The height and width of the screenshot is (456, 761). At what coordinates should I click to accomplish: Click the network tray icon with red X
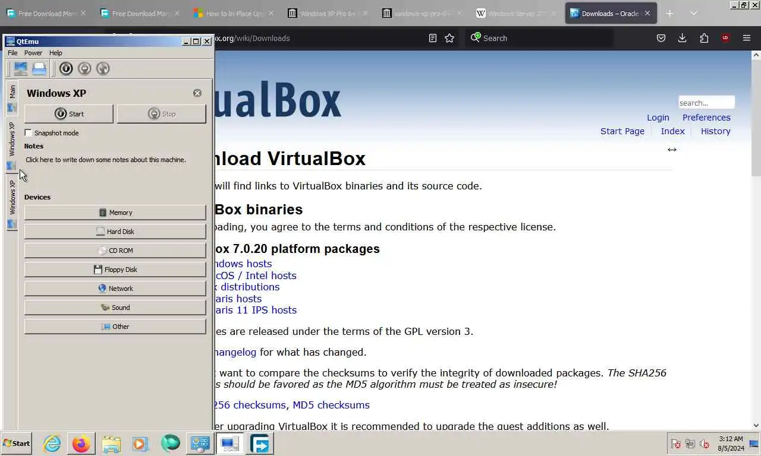(690, 444)
